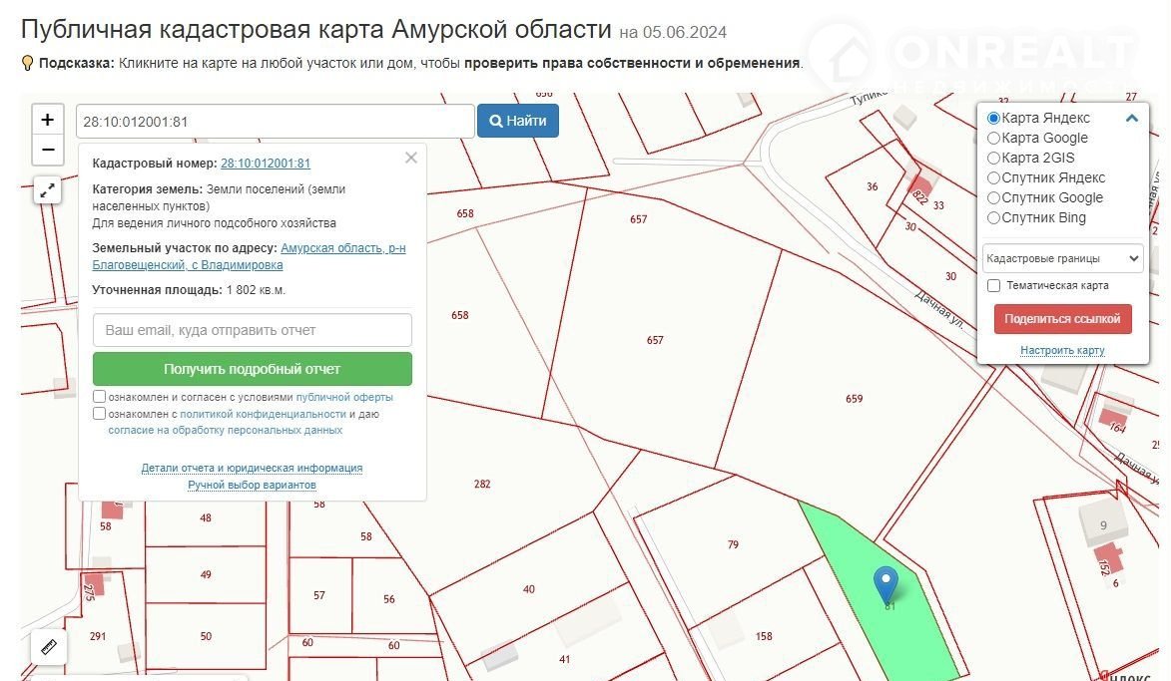Click the Получить подробный отчет button
Viewport: 1171px width, 681px height.
click(x=252, y=369)
